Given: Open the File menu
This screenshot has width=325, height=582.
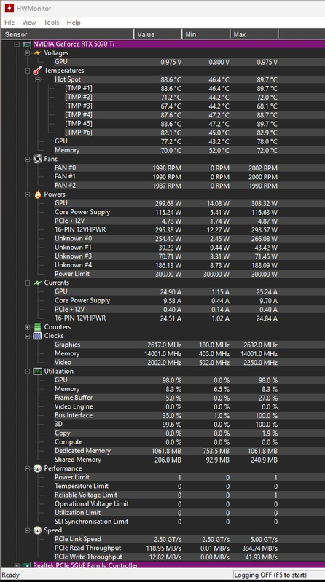Looking at the screenshot, I should tap(9, 23).
